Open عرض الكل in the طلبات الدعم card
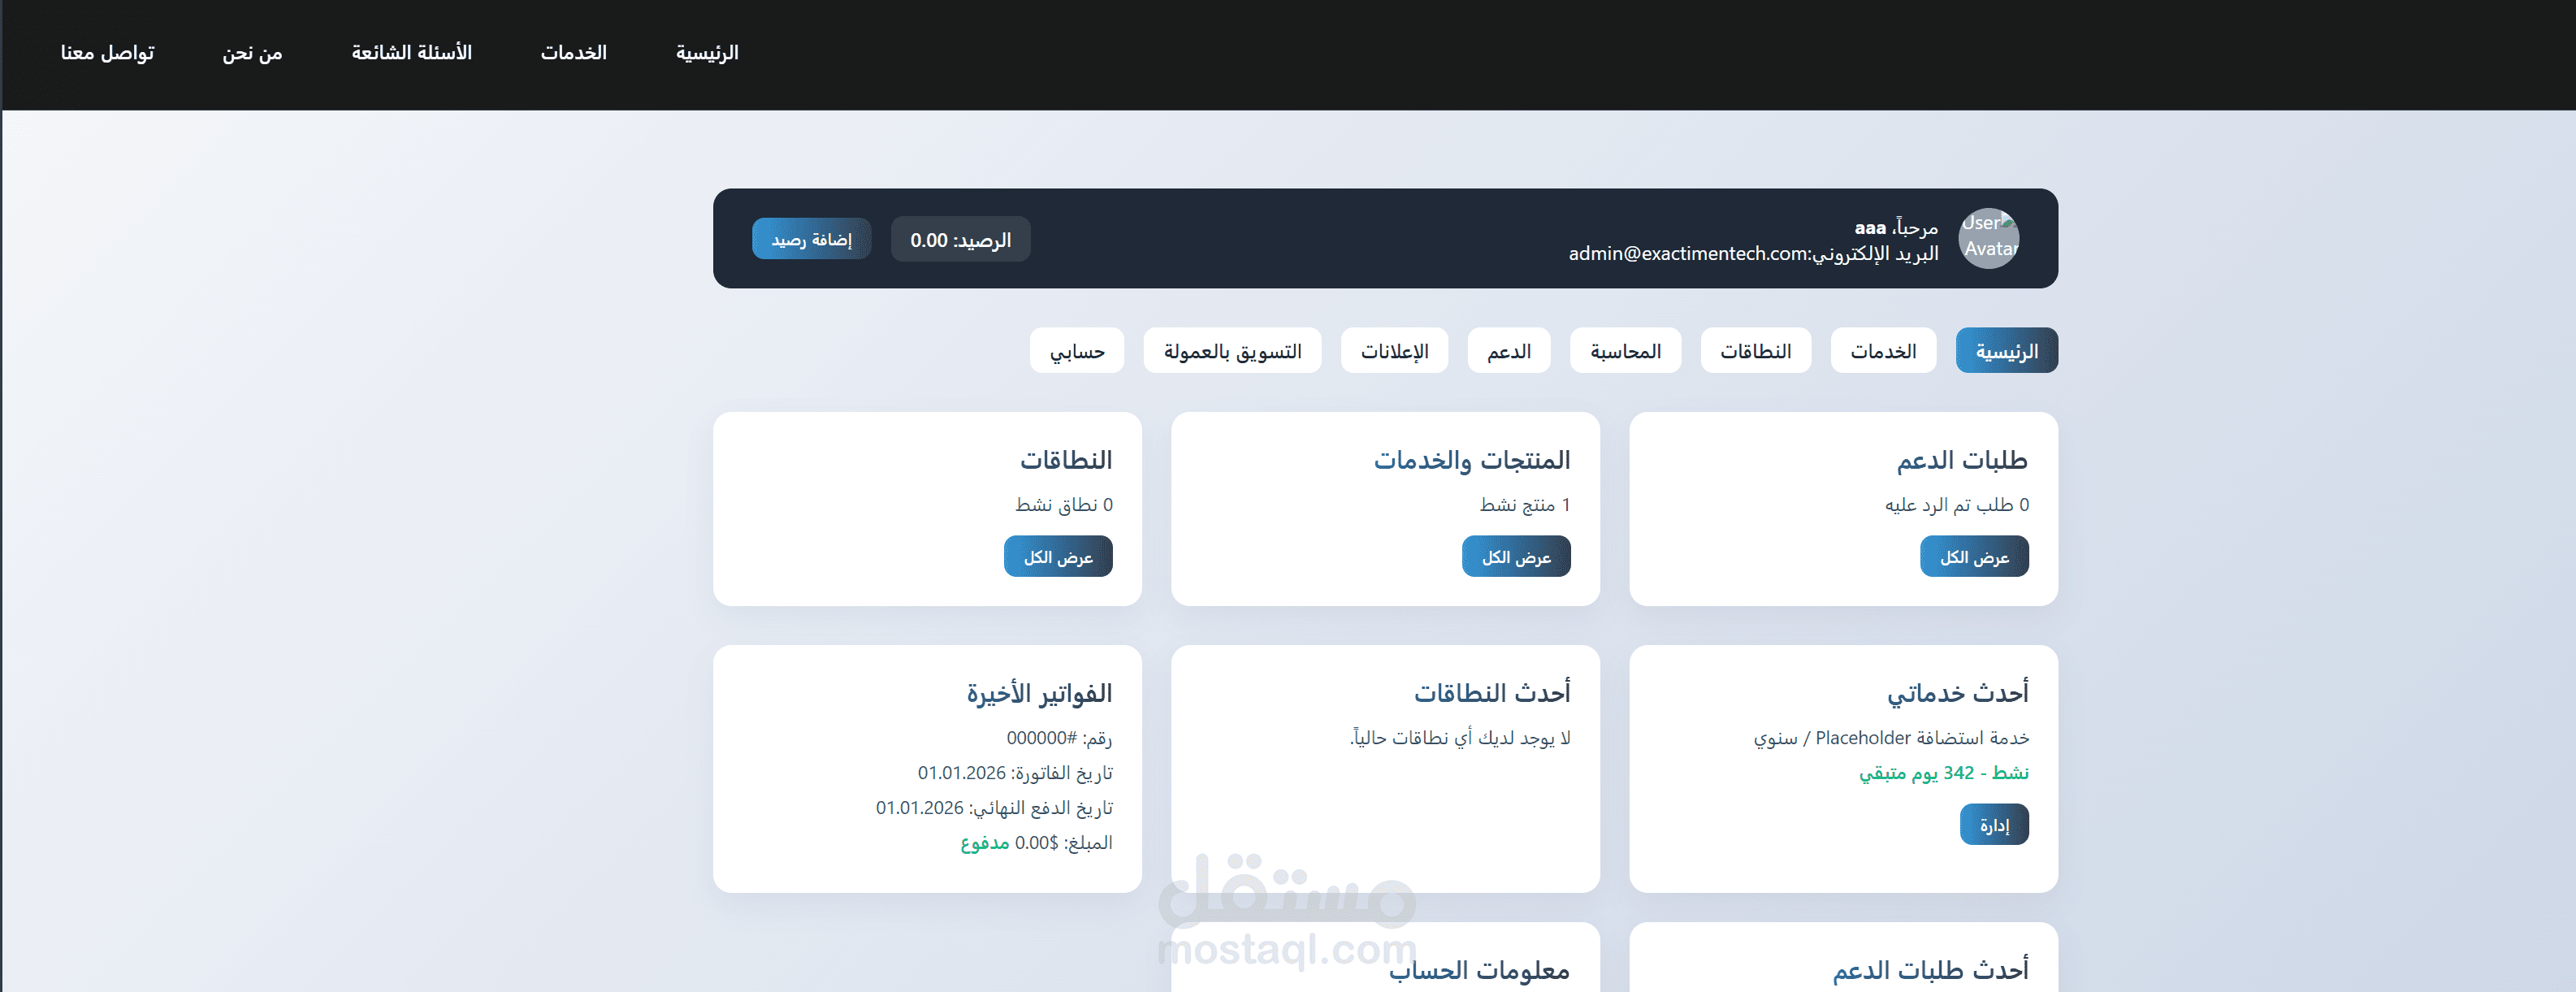Viewport: 2576px width, 992px height. pos(1973,556)
